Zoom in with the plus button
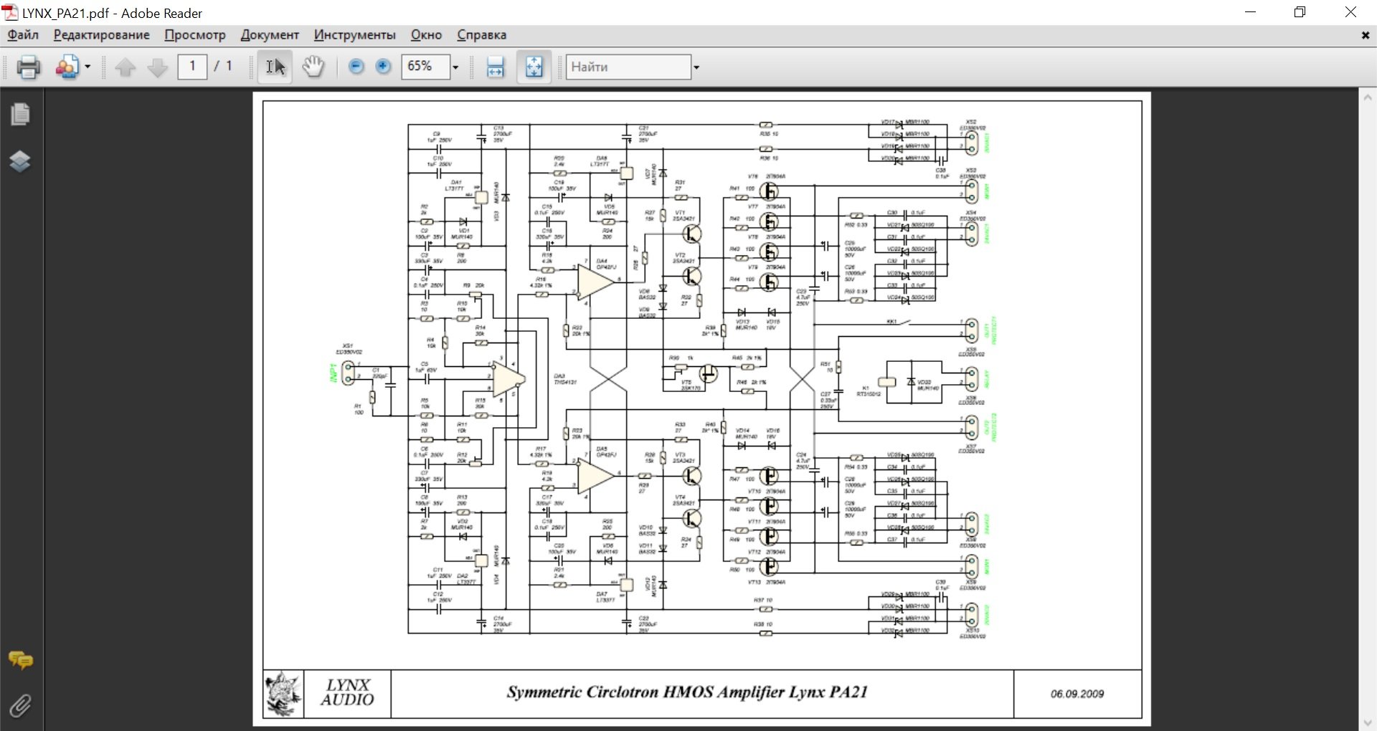The image size is (1377, 731). point(384,67)
